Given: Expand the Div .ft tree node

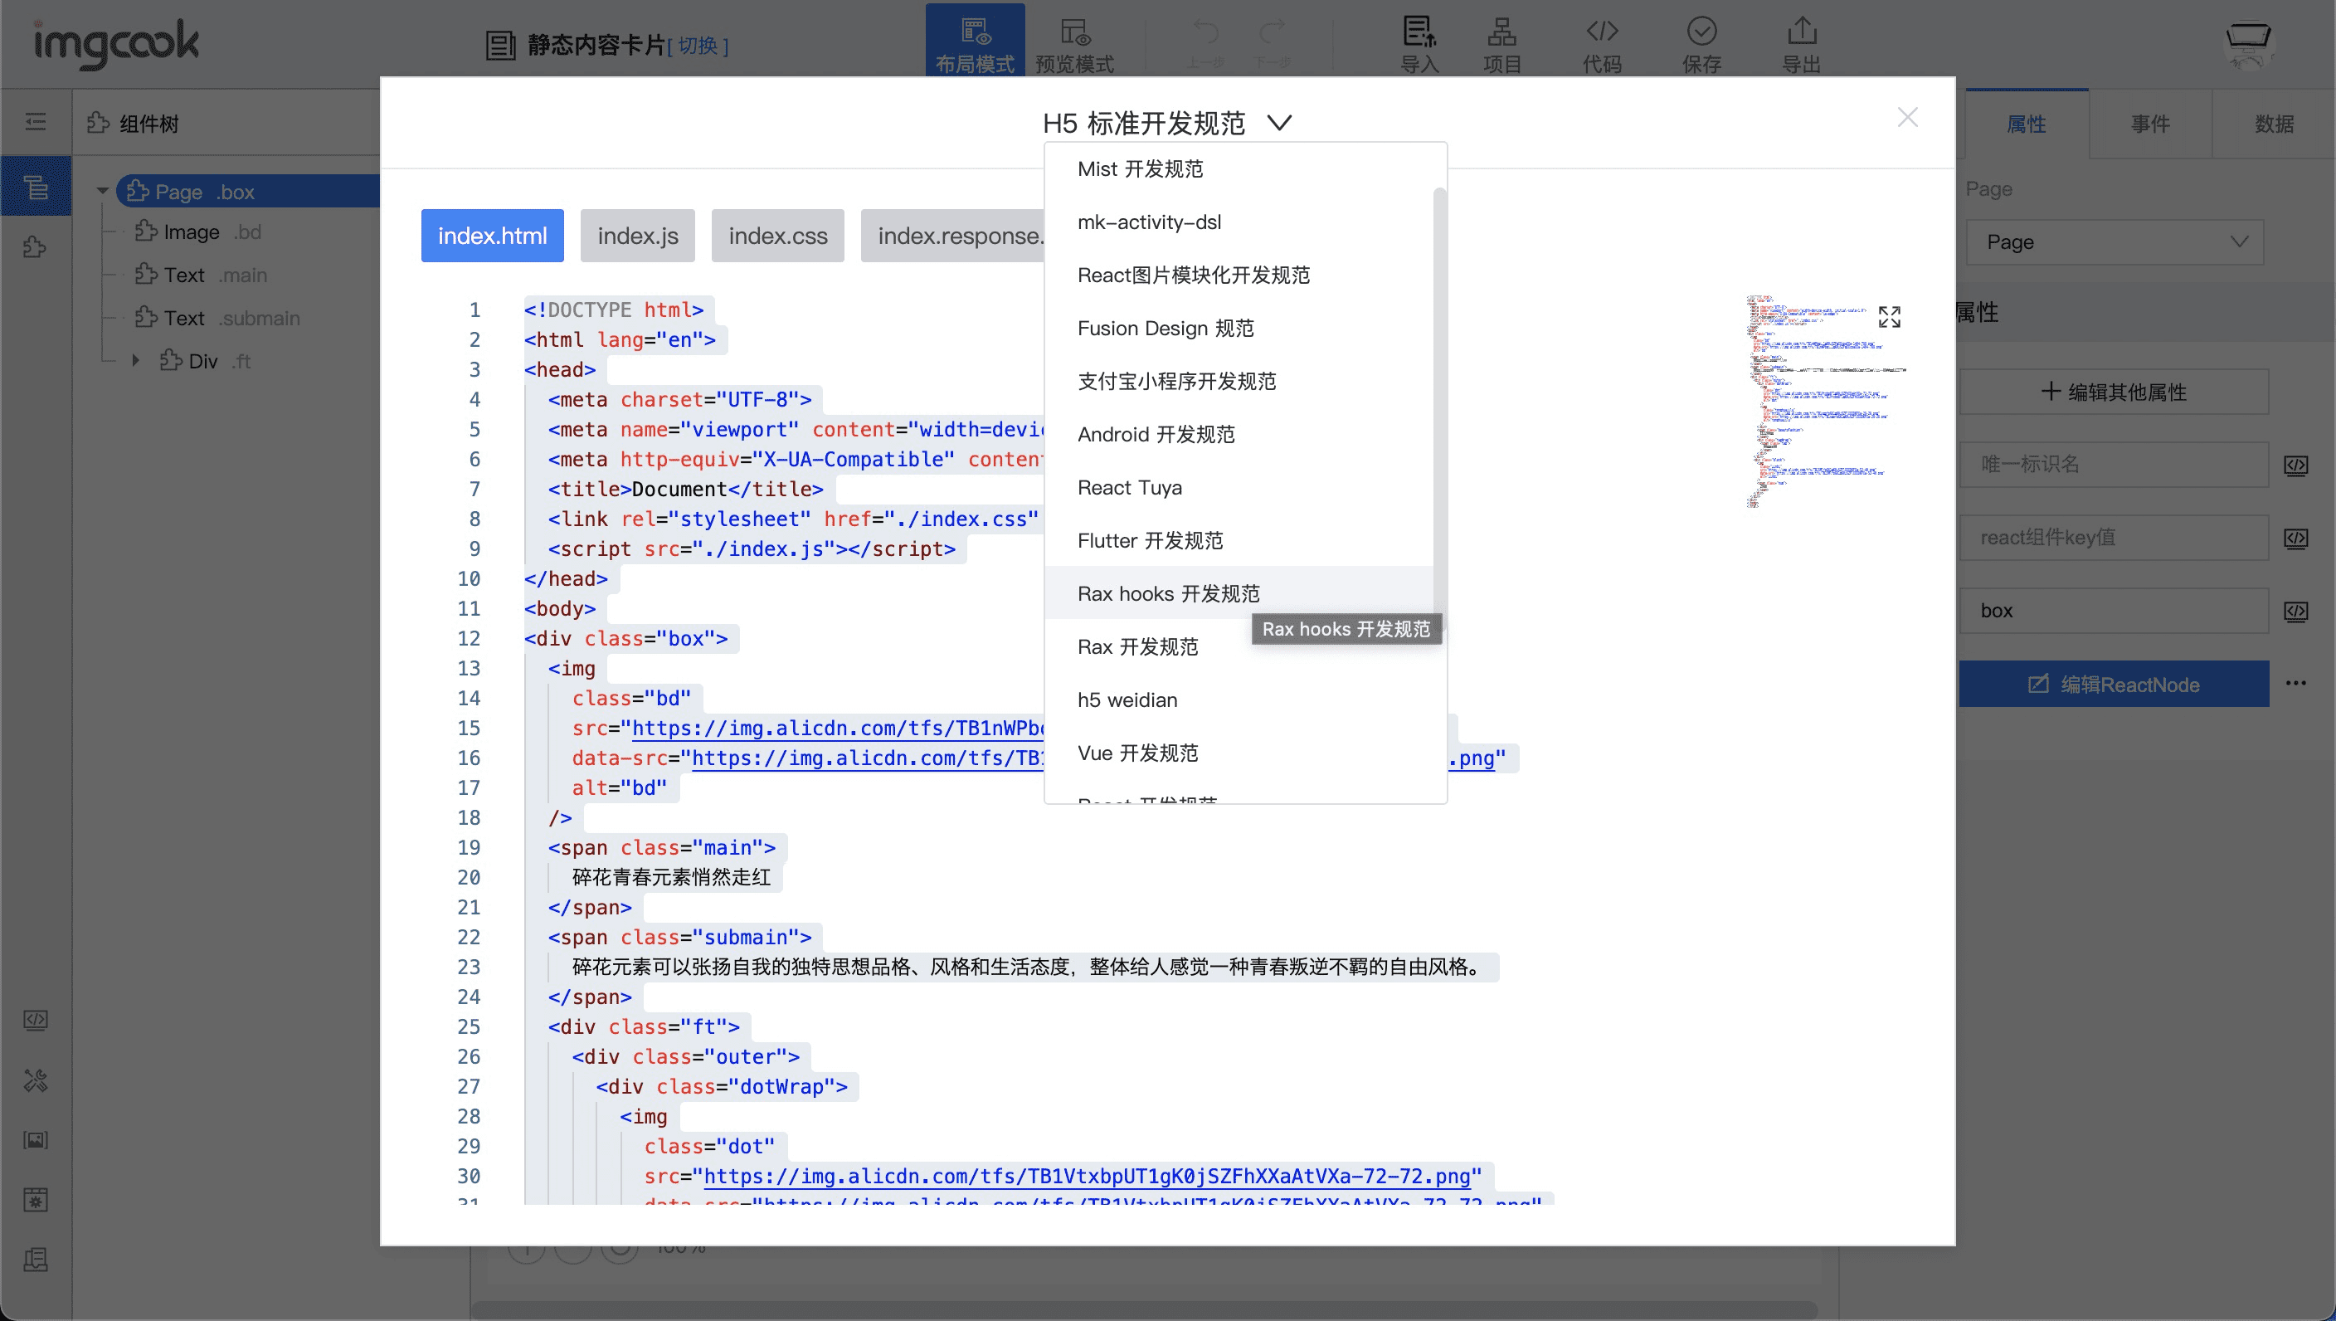Looking at the screenshot, I should [x=135, y=360].
